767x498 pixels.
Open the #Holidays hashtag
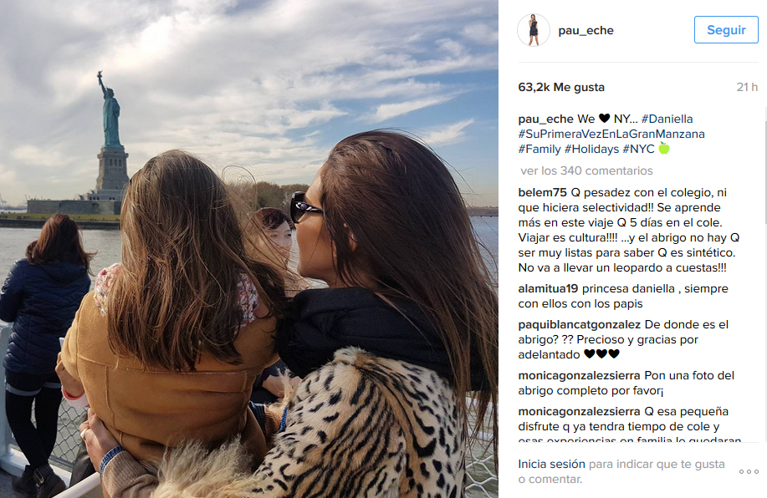click(592, 149)
